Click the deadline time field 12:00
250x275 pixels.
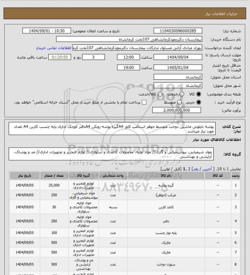[128, 57]
